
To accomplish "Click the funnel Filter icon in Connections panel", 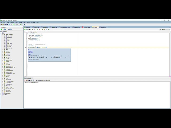I will click(7, 29).
